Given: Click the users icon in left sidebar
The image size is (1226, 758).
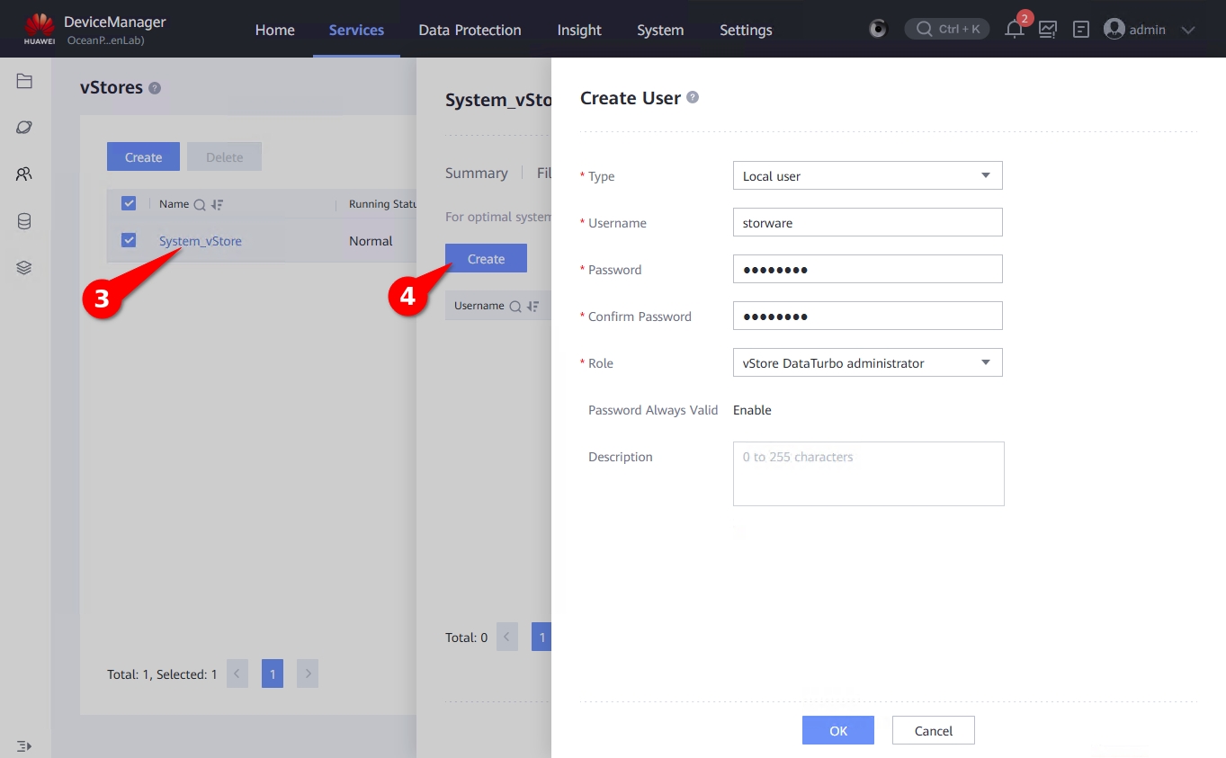Looking at the screenshot, I should point(24,174).
